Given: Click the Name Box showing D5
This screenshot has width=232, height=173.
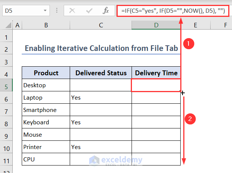Looking at the screenshot, I should click(26, 10).
